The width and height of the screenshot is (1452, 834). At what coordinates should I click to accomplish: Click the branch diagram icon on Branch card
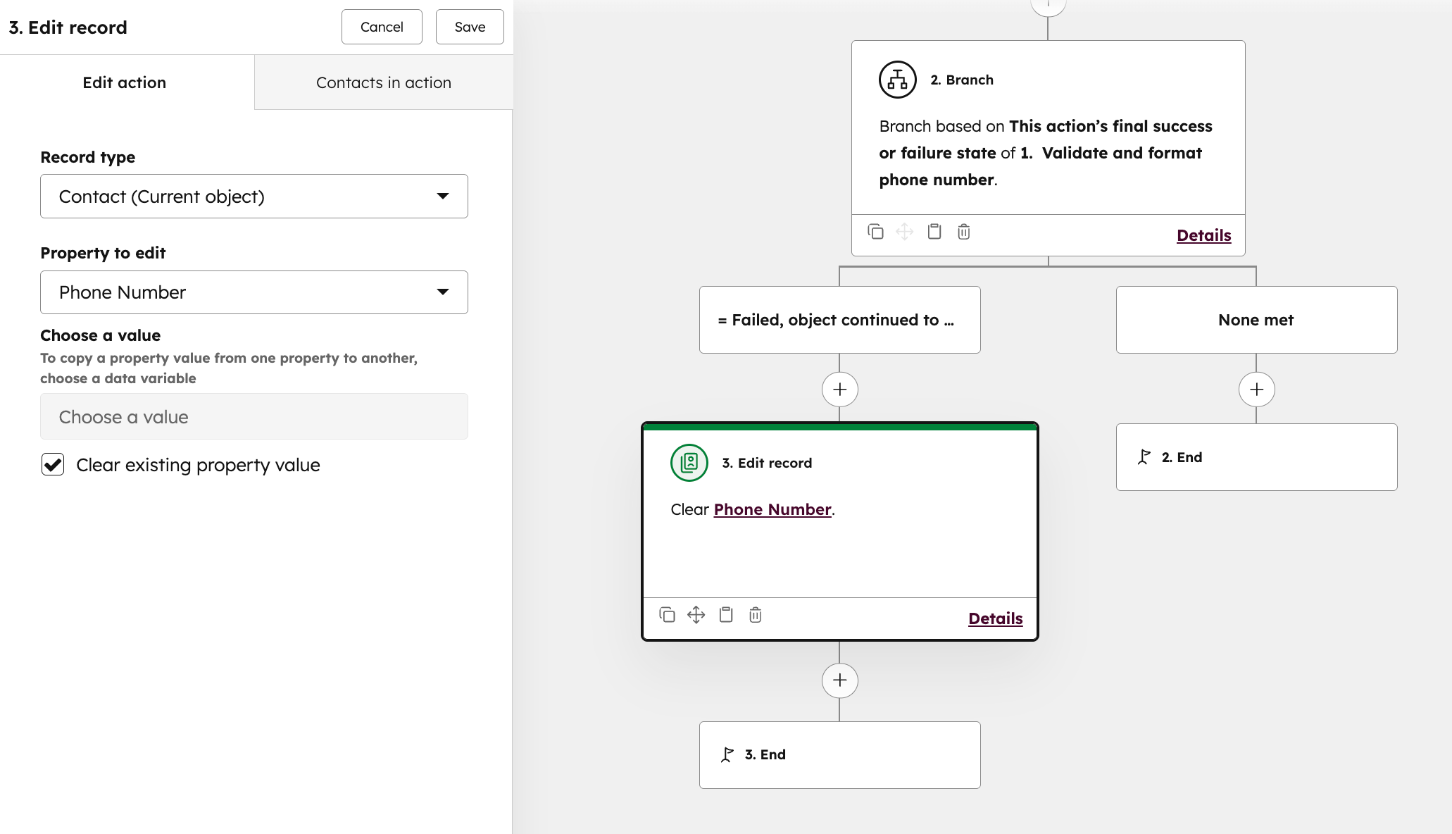tap(897, 79)
